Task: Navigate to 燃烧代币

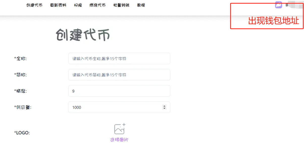Action: click(97, 5)
